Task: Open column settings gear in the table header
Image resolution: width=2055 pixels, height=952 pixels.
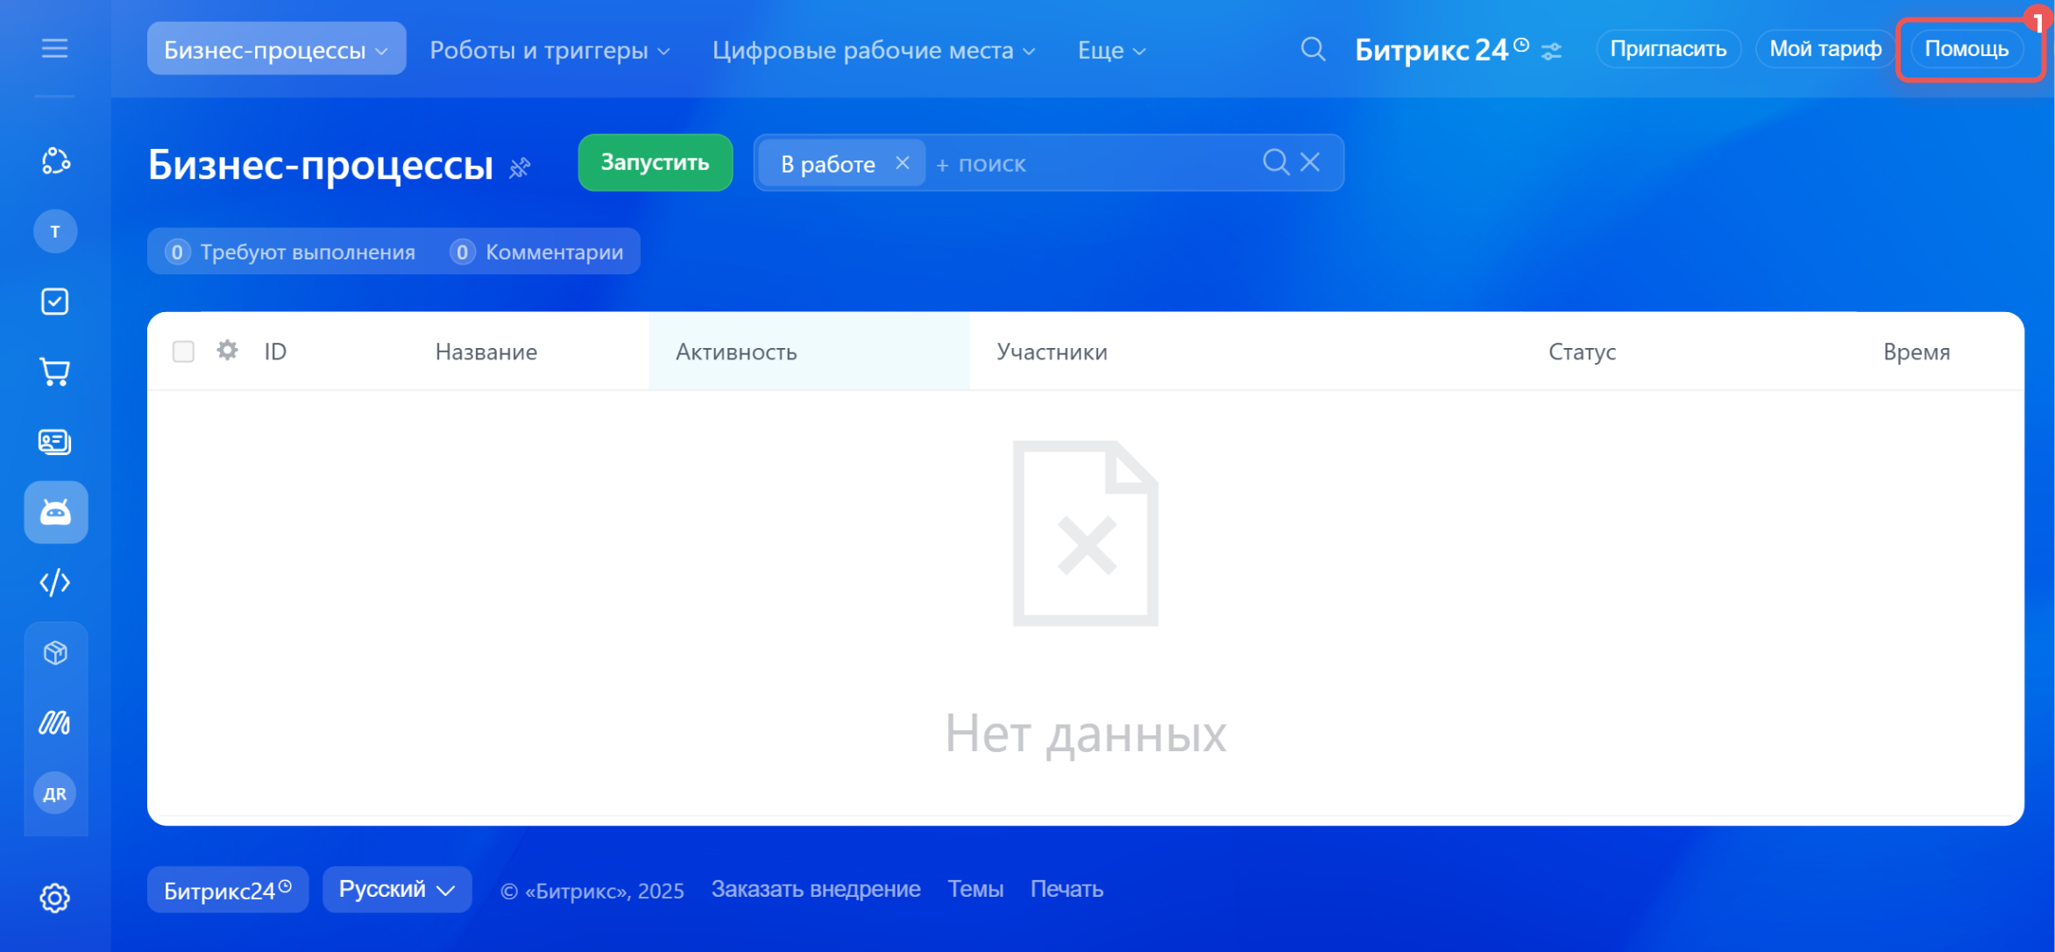Action: (x=226, y=351)
